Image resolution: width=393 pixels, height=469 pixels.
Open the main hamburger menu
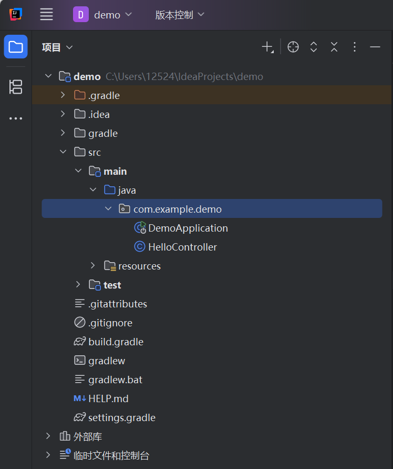tap(46, 14)
